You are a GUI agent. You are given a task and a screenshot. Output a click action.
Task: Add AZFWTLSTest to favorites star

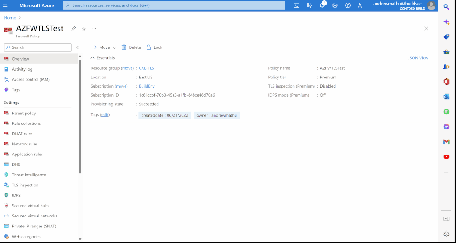(x=84, y=28)
